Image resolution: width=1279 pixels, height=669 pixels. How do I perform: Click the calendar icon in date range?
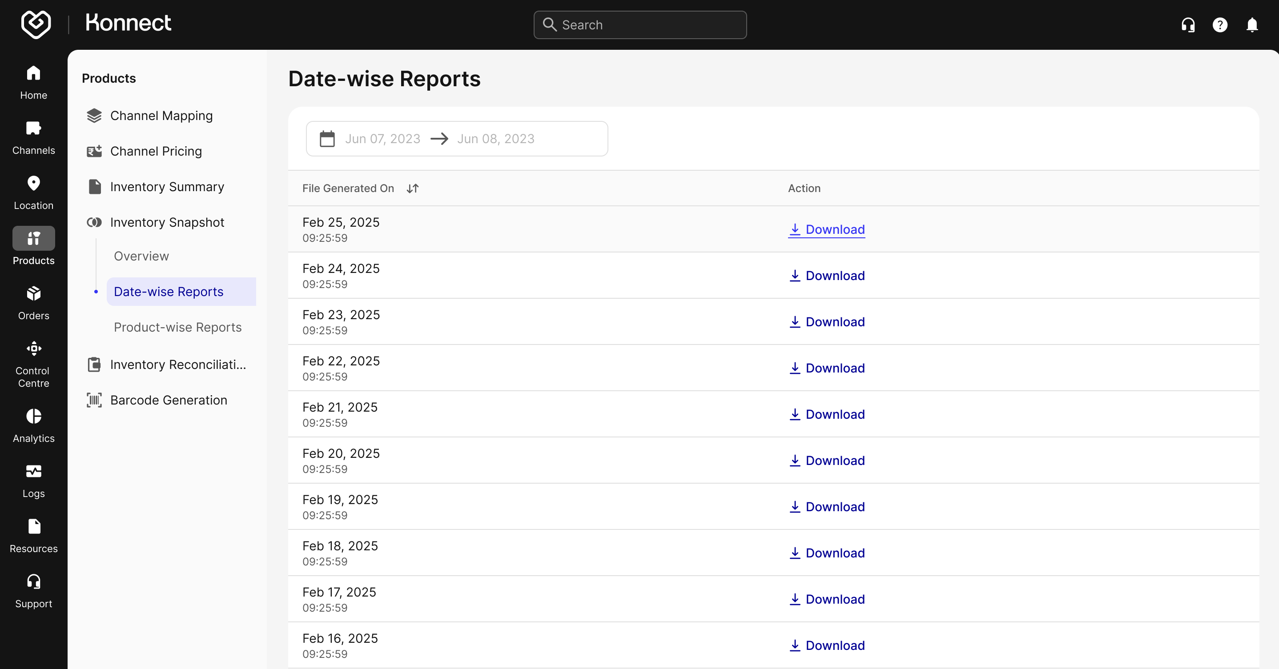(327, 138)
